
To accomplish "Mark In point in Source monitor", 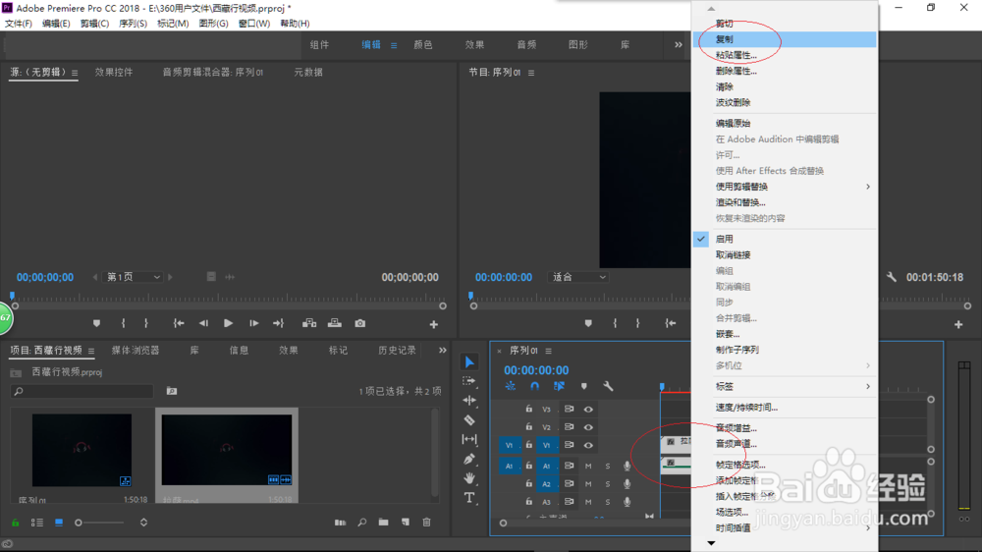I will [x=124, y=323].
